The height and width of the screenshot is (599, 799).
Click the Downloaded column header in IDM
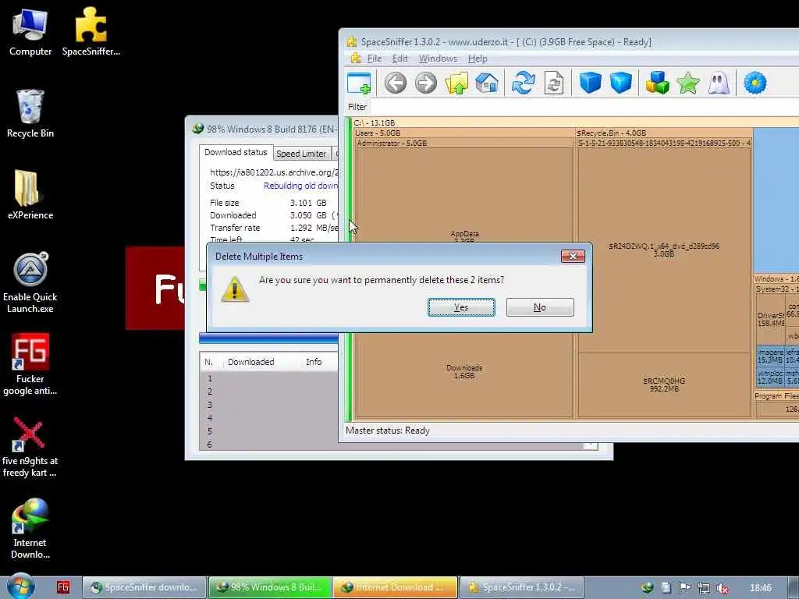coord(250,362)
